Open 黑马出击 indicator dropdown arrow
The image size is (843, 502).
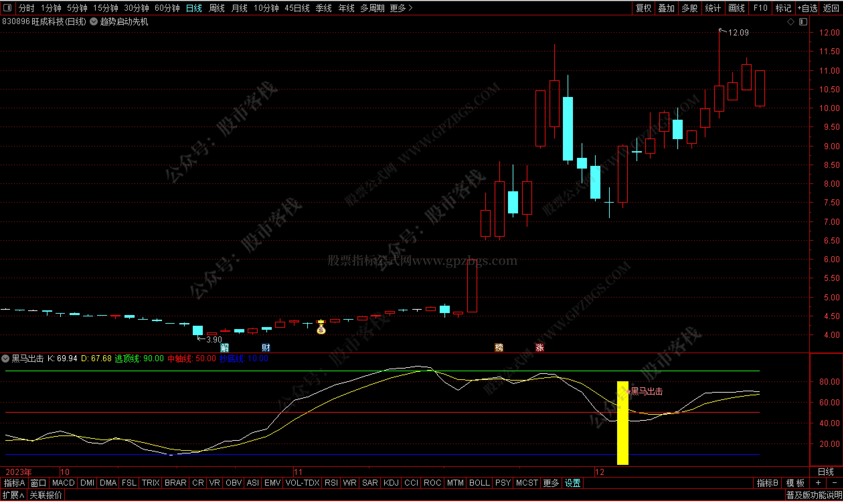(x=5, y=359)
